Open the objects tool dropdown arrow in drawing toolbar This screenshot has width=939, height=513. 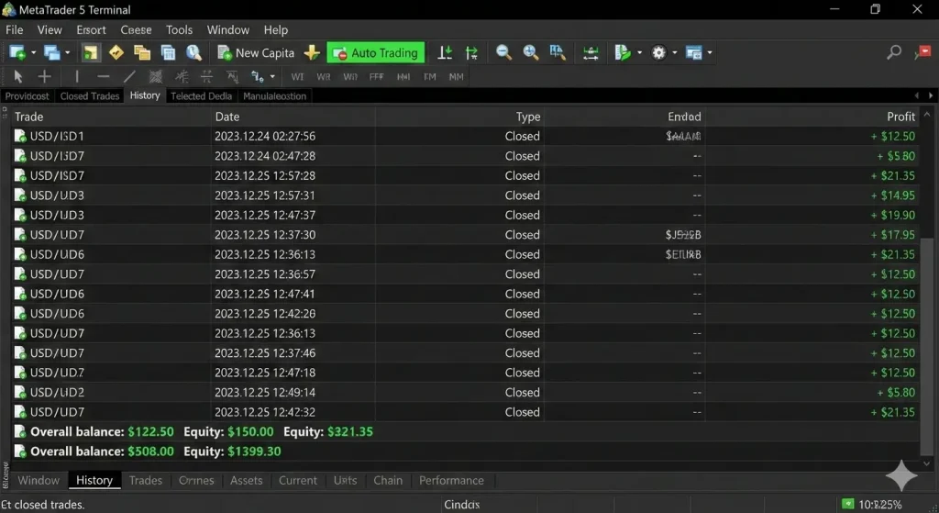[x=272, y=77]
